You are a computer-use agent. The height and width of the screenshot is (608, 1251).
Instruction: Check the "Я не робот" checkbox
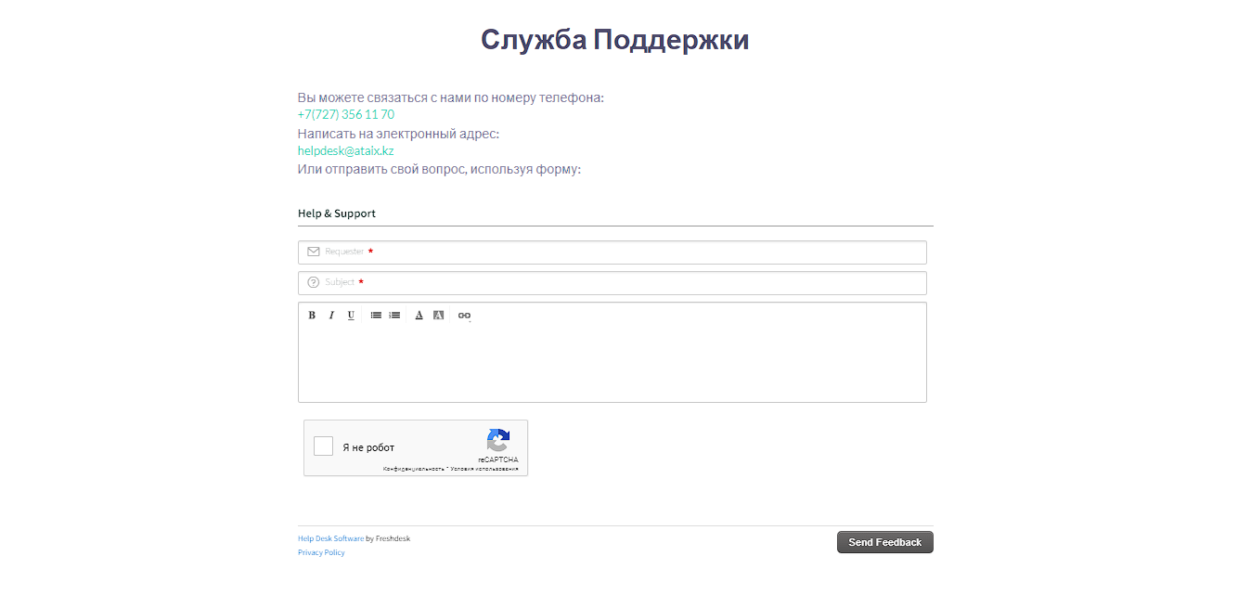point(323,446)
